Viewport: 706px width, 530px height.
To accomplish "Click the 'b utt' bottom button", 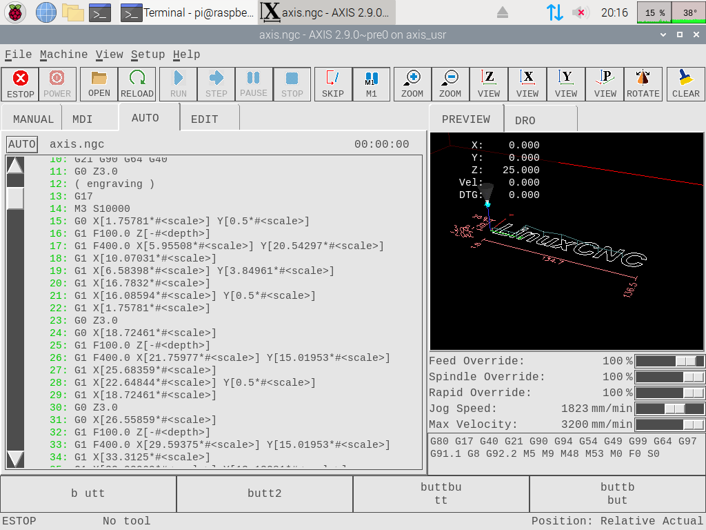I will pos(88,493).
